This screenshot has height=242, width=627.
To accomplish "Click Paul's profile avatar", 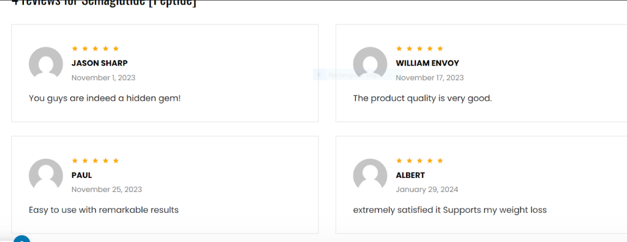I will click(x=45, y=175).
